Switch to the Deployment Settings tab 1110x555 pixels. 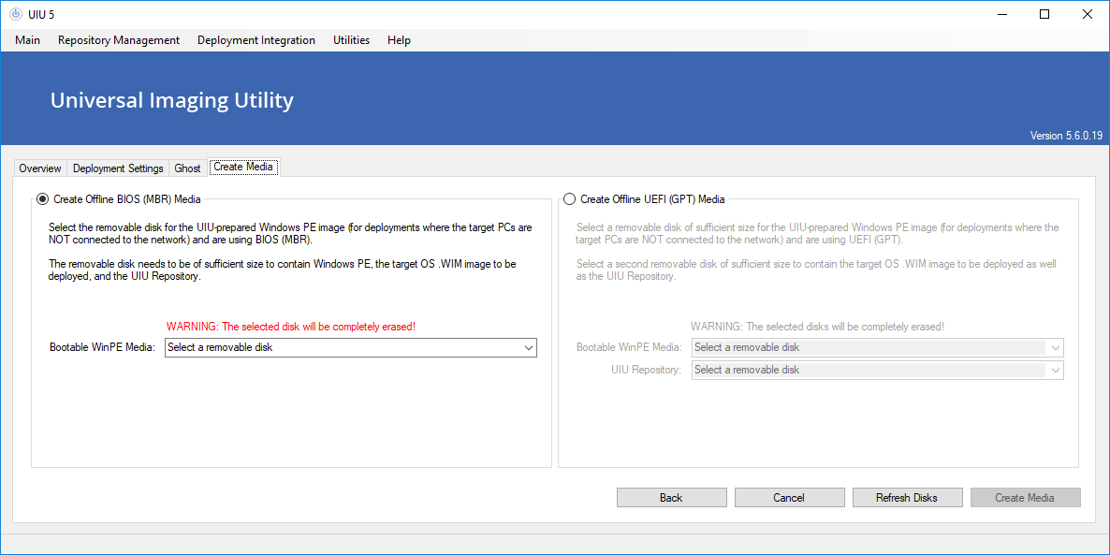click(118, 168)
